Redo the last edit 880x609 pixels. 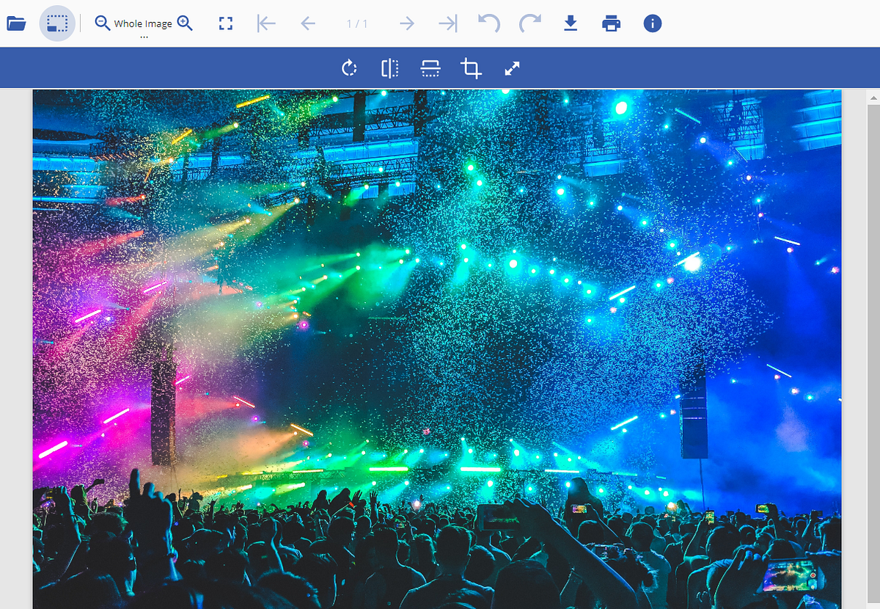[x=529, y=23]
